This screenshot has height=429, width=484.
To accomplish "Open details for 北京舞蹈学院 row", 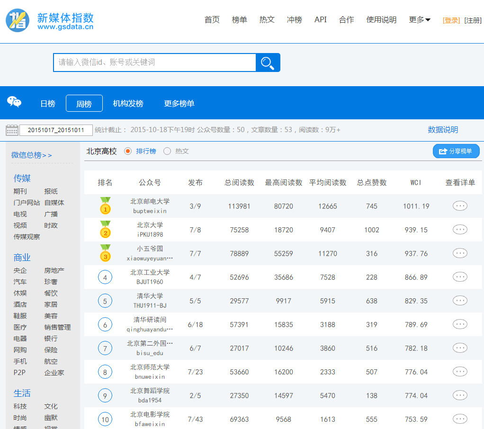I will coord(460,395).
